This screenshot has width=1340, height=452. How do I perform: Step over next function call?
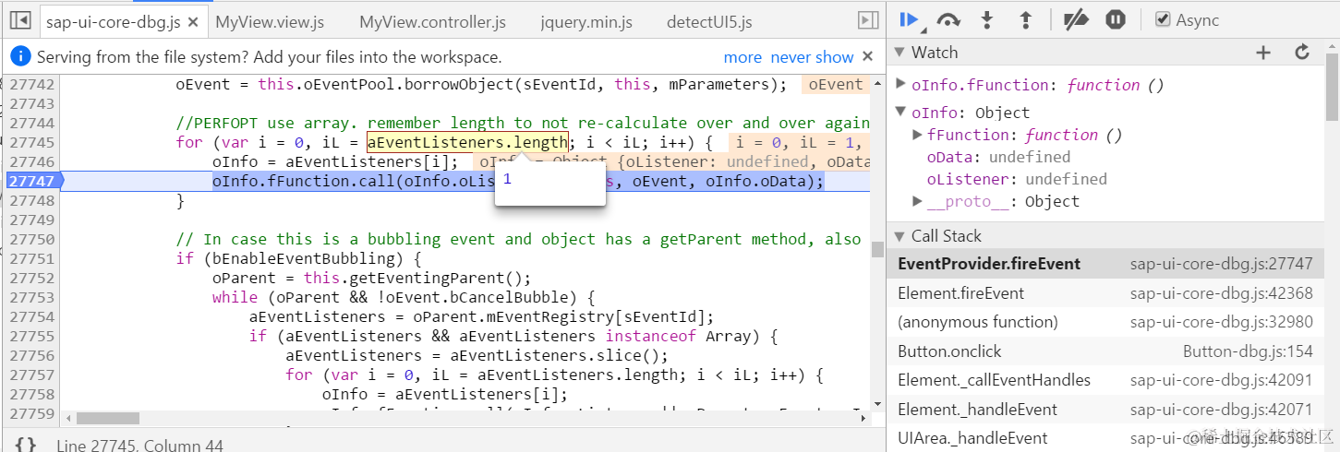(948, 19)
